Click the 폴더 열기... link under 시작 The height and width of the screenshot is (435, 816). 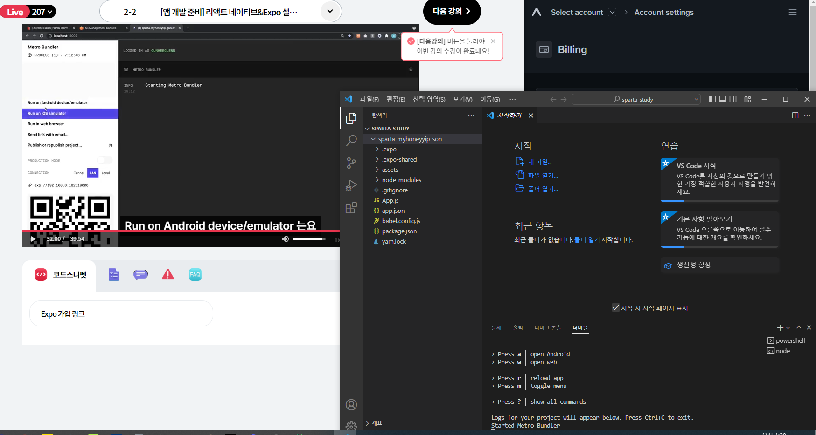(x=543, y=189)
